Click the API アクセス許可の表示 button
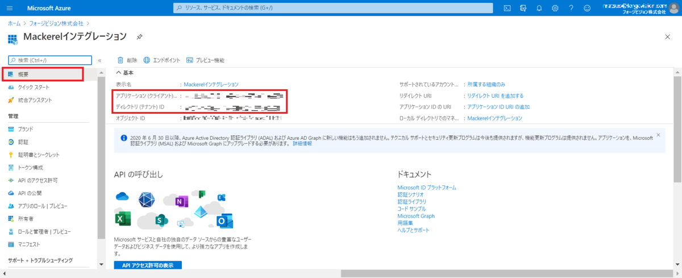 (148, 265)
